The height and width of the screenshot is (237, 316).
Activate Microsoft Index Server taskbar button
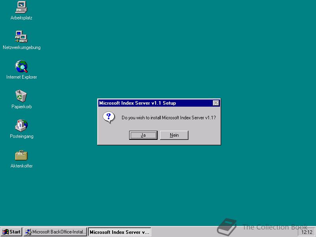(x=120, y=232)
